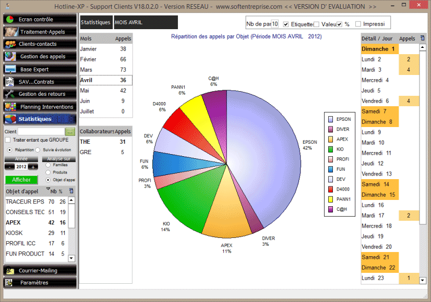Click the Courrier-Mailing envelope icon
Viewport: 431px width, 302px height.
click(x=10, y=271)
